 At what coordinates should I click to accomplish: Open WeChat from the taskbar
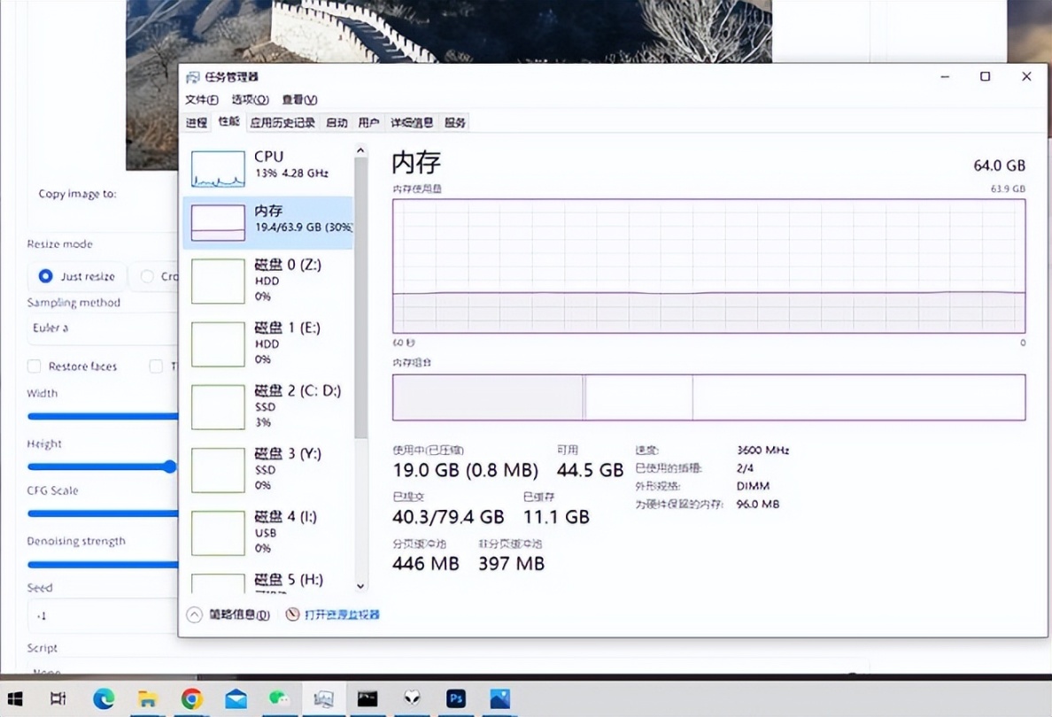pos(279,699)
